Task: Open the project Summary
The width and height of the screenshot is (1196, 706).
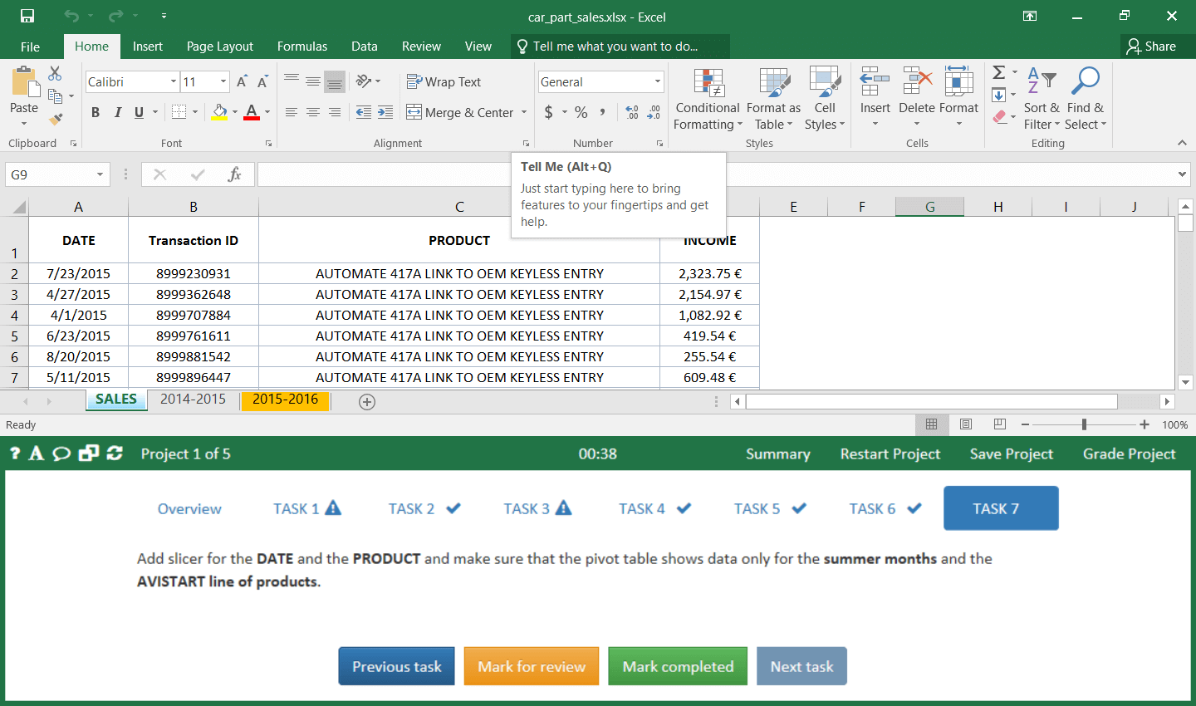Action: [777, 454]
